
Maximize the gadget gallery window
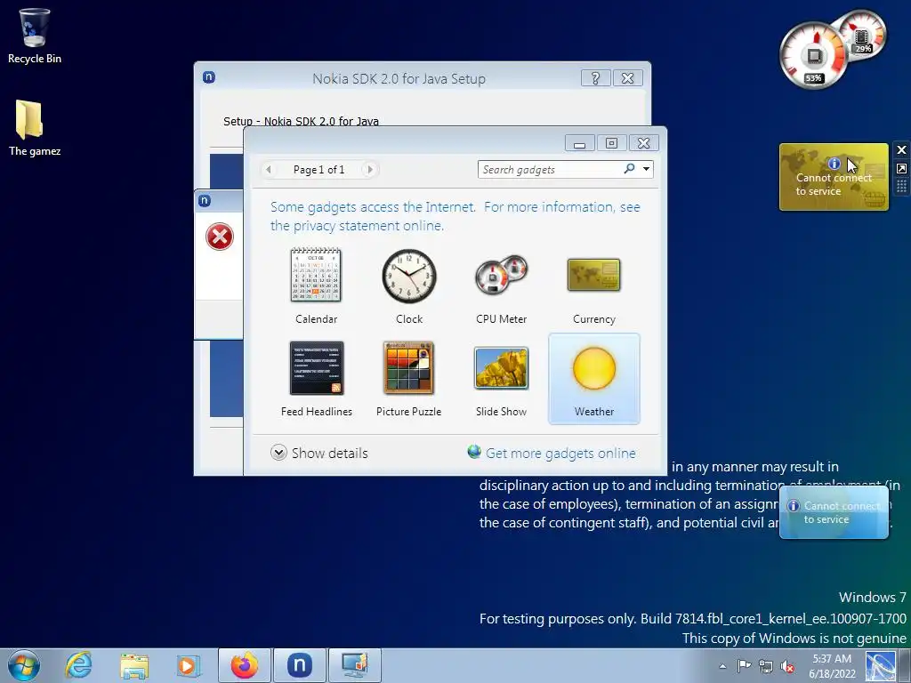[x=611, y=143]
